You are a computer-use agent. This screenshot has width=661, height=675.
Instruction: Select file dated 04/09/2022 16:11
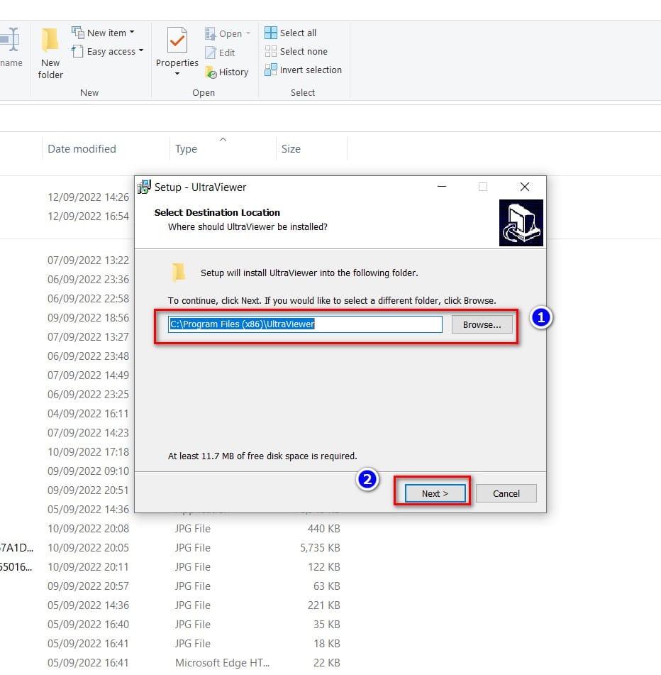[x=88, y=414]
